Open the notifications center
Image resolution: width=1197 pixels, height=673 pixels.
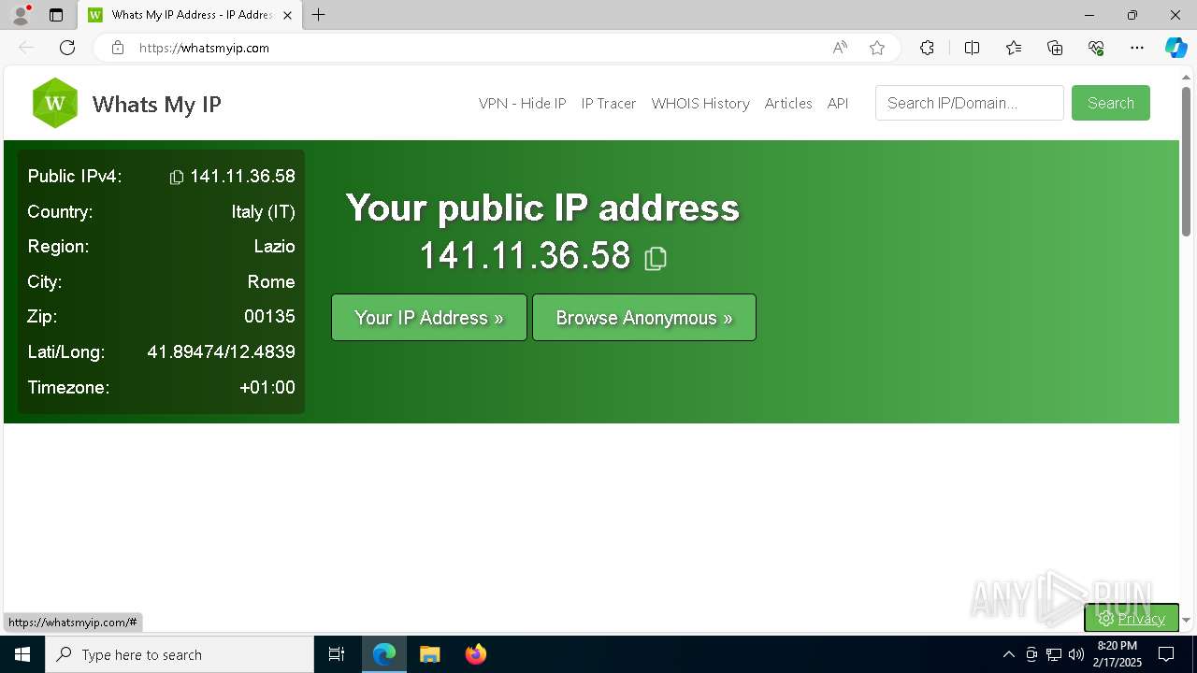(x=1166, y=654)
